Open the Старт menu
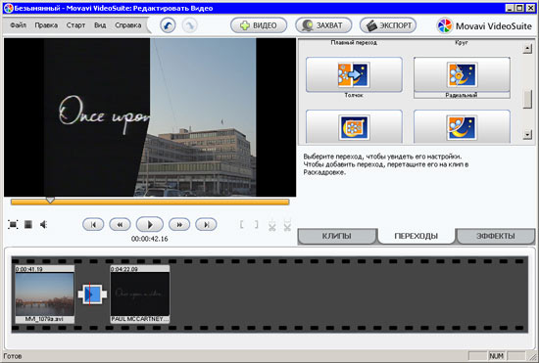This screenshot has height=363, width=539. (75, 25)
